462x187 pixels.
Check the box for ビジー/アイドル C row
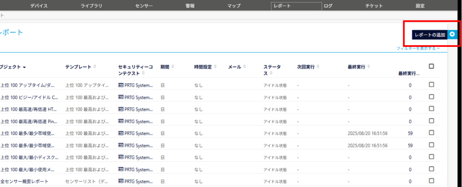(x=431, y=96)
